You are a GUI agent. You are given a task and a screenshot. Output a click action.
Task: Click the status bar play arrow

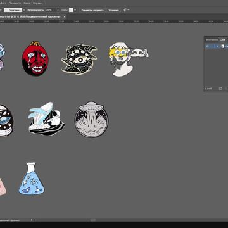point(32,220)
